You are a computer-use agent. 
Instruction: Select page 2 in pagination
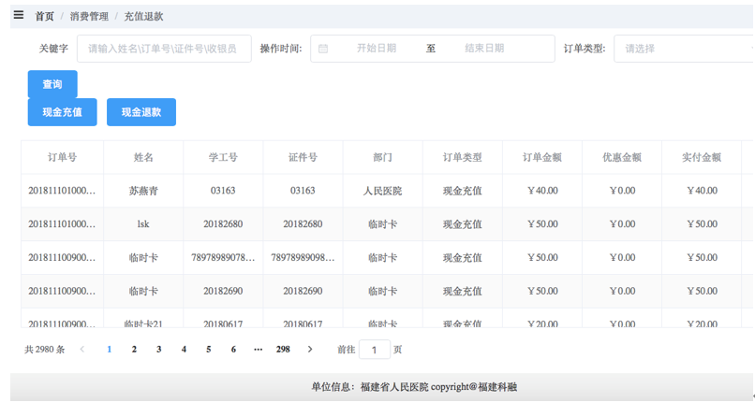(x=134, y=349)
